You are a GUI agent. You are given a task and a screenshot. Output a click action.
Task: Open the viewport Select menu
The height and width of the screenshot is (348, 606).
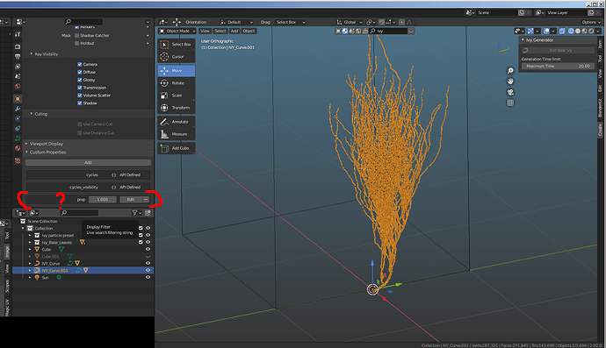tap(220, 31)
